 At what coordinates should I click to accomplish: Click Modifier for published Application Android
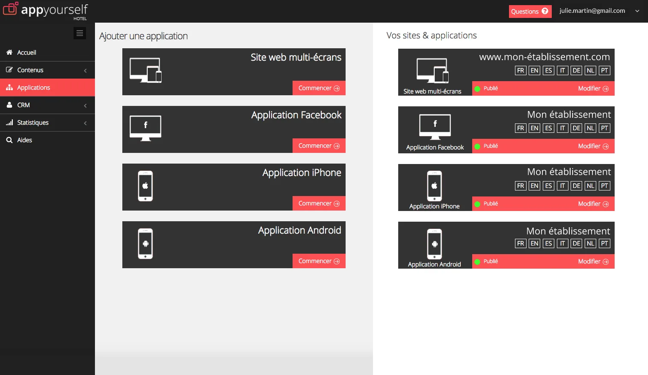593,261
